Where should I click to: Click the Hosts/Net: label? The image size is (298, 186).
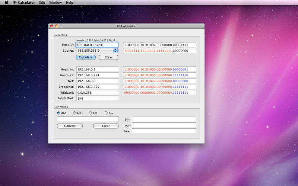[x=66, y=98]
